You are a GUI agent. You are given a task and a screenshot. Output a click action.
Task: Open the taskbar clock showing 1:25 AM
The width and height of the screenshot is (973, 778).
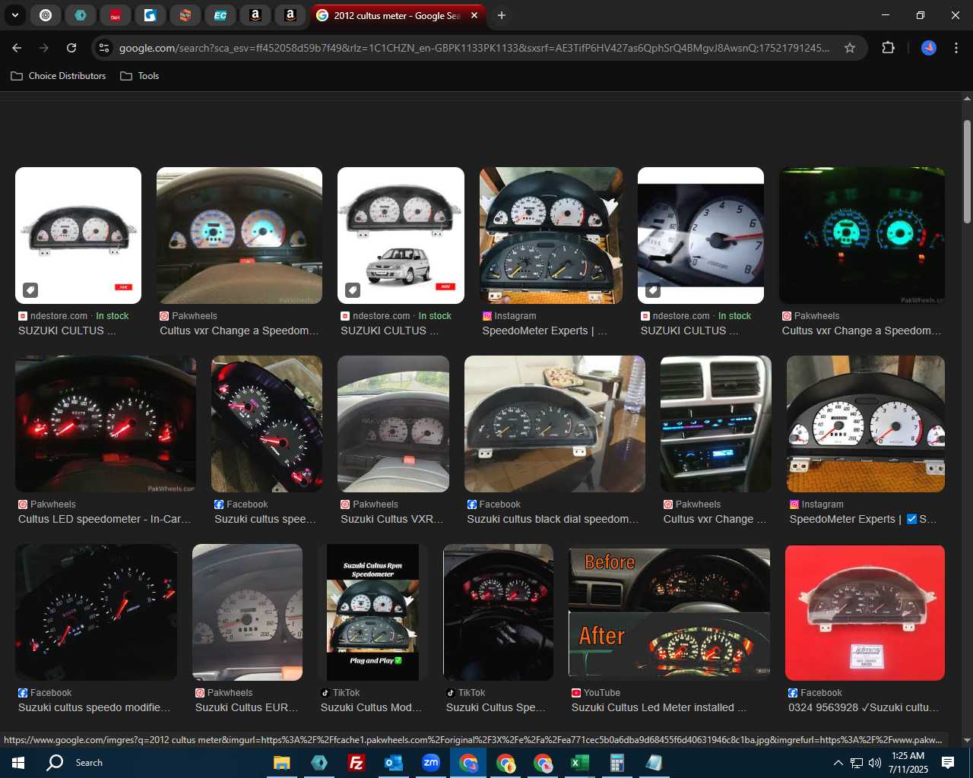tap(908, 763)
